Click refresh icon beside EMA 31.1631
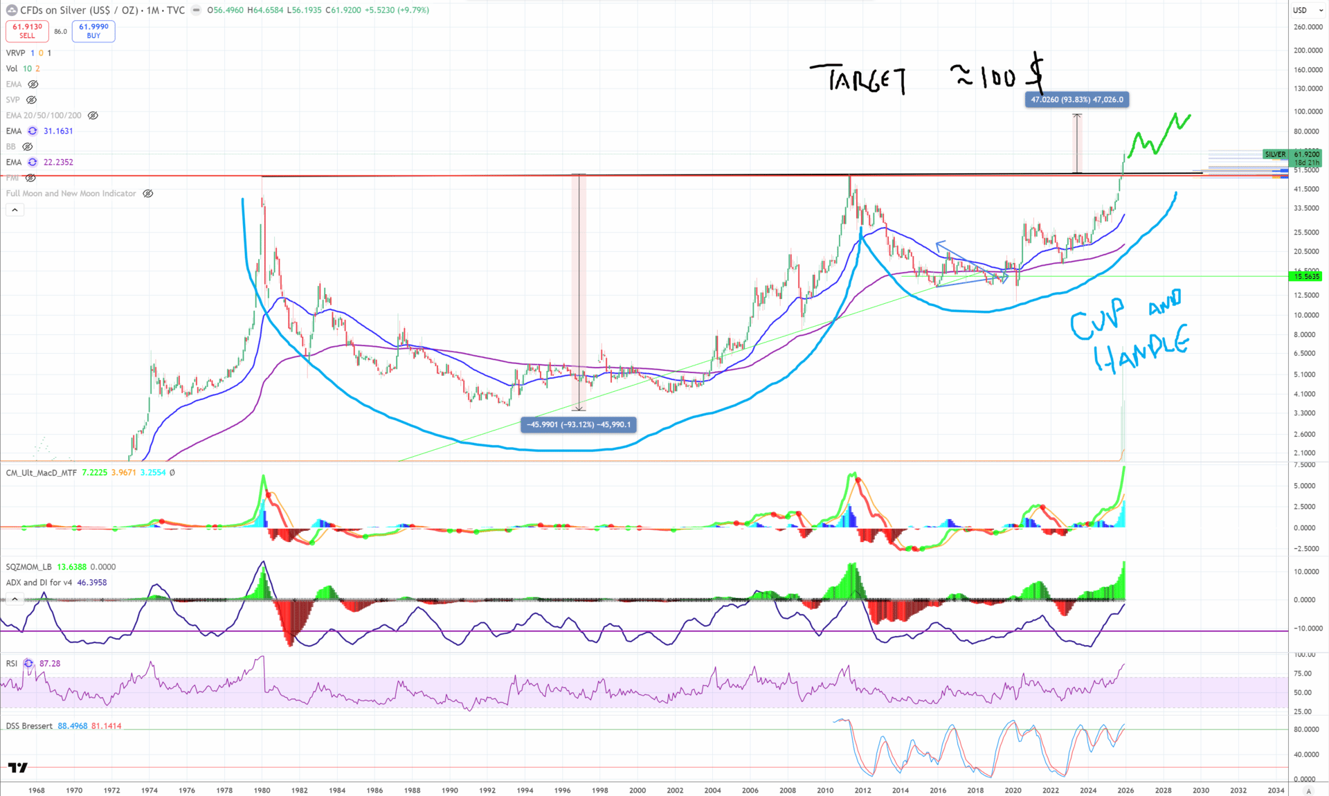The width and height of the screenshot is (1329, 796). click(33, 131)
